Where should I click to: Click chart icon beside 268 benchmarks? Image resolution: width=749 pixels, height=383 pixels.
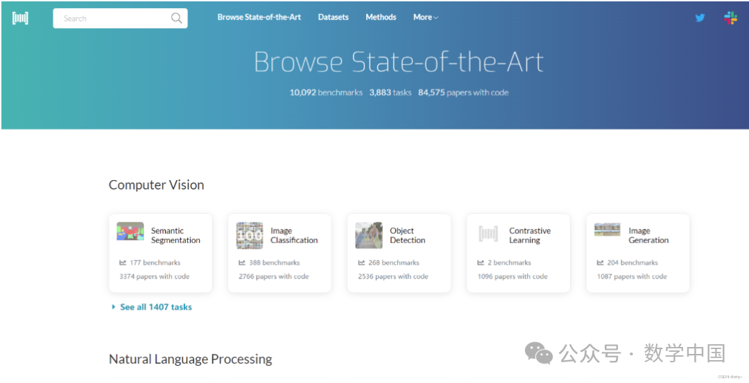coord(361,262)
